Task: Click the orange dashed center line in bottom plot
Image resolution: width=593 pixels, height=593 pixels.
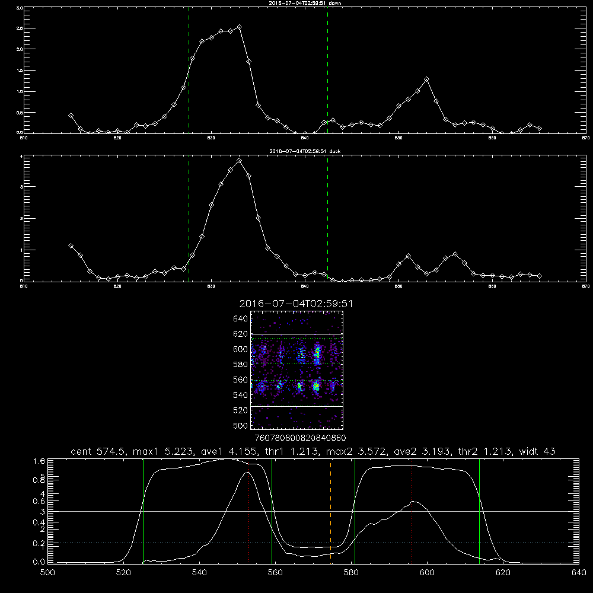Action: click(330, 511)
